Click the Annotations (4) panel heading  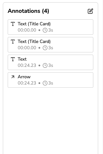tap(28, 11)
